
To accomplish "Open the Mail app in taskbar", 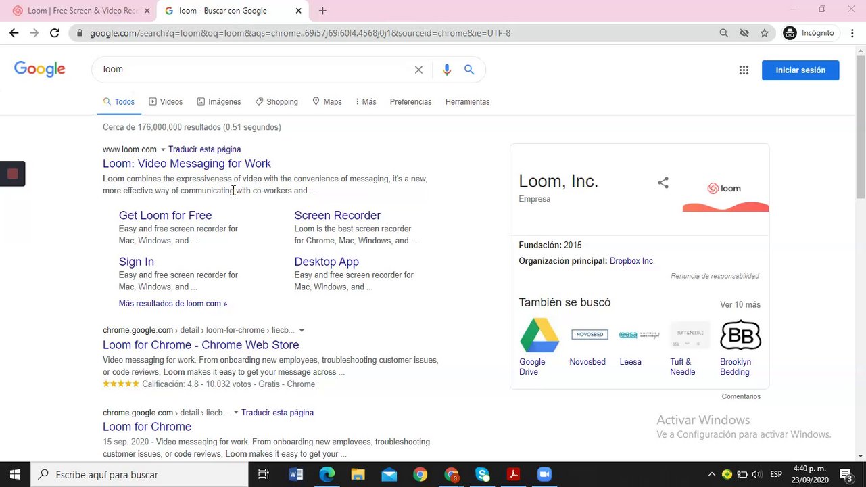I will (389, 475).
